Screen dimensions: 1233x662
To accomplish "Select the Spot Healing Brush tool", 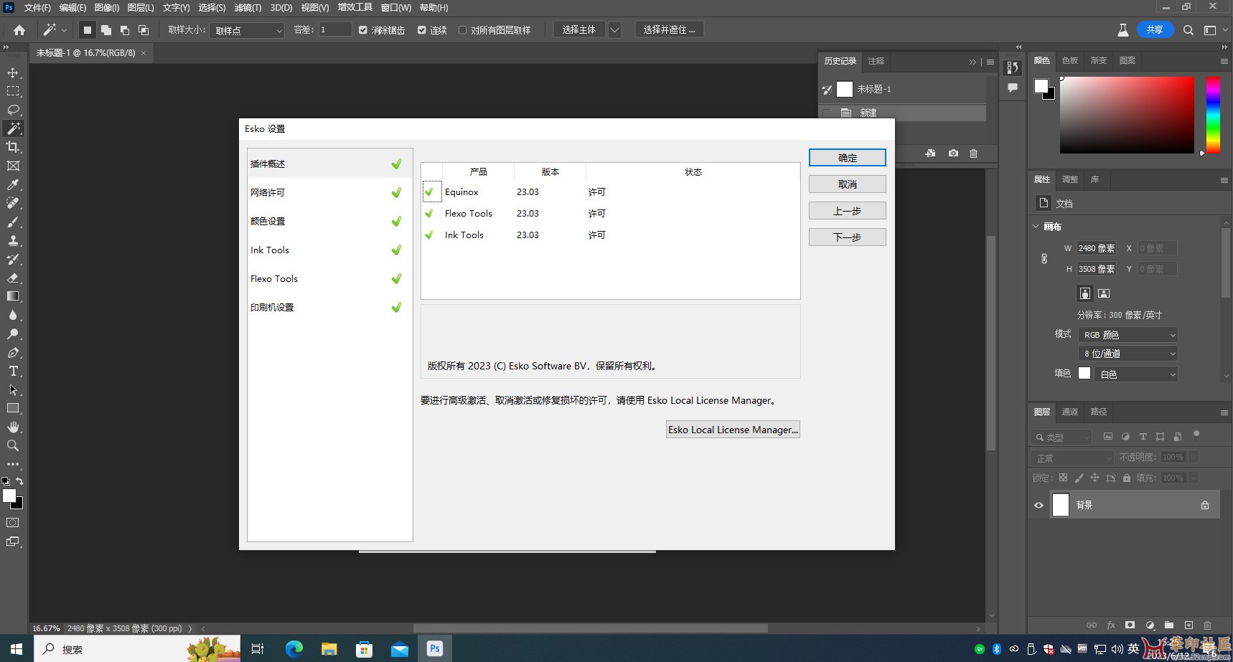I will tap(13, 203).
